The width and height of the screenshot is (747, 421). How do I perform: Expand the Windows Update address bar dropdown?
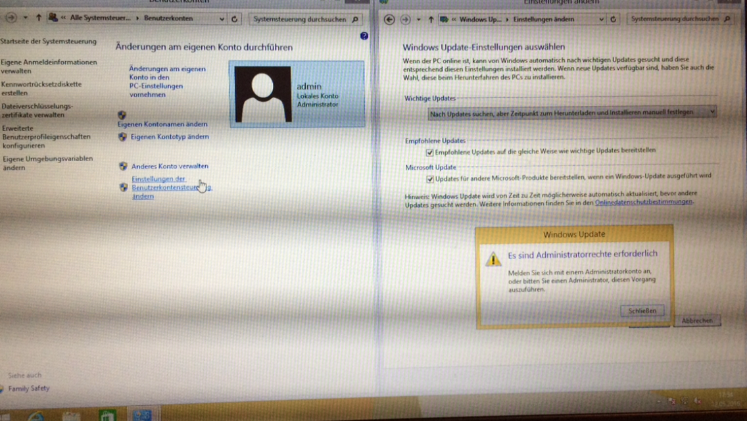[601, 20]
